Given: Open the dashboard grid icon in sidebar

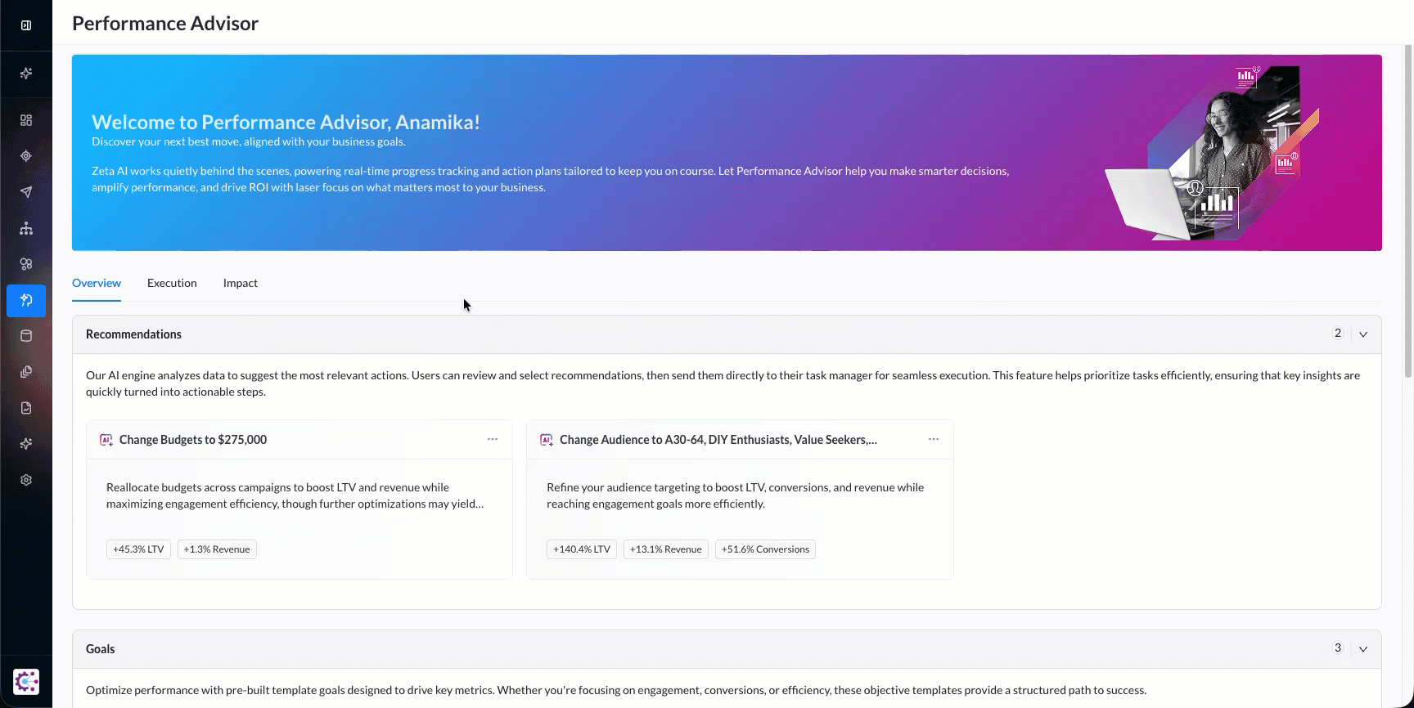Looking at the screenshot, I should pos(26,120).
